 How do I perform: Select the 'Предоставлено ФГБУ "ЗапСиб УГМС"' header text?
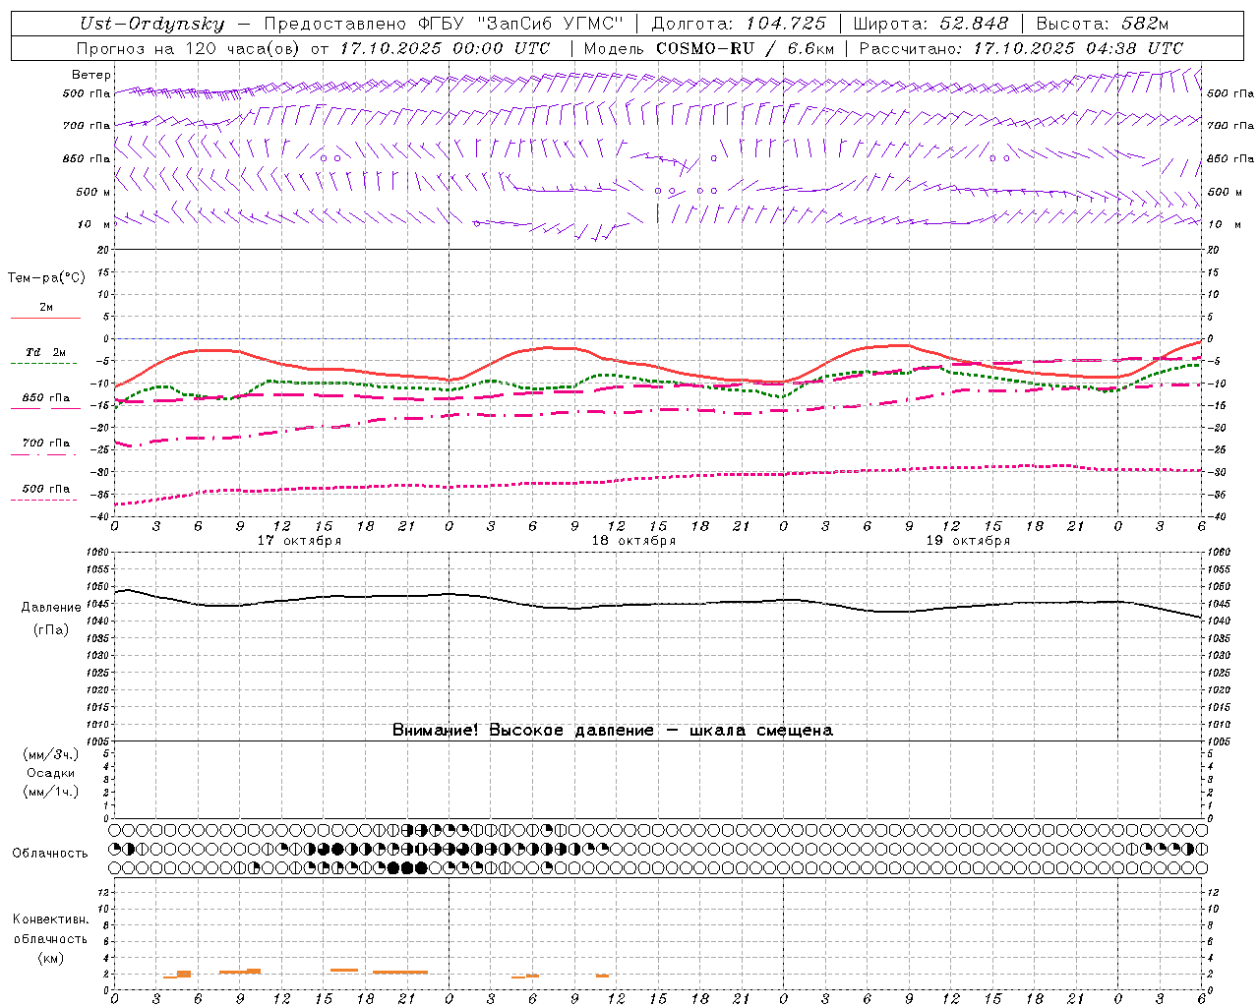[444, 24]
